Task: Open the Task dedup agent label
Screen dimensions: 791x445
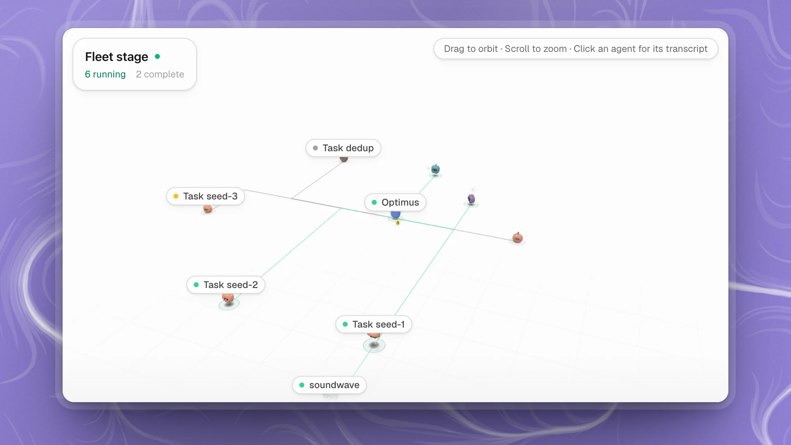Action: click(343, 148)
